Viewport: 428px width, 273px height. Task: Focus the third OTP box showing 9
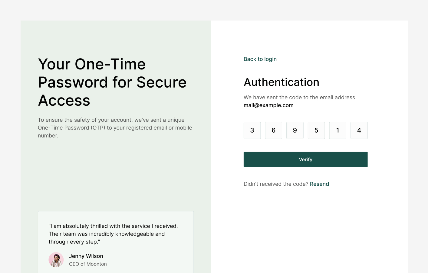(x=295, y=130)
